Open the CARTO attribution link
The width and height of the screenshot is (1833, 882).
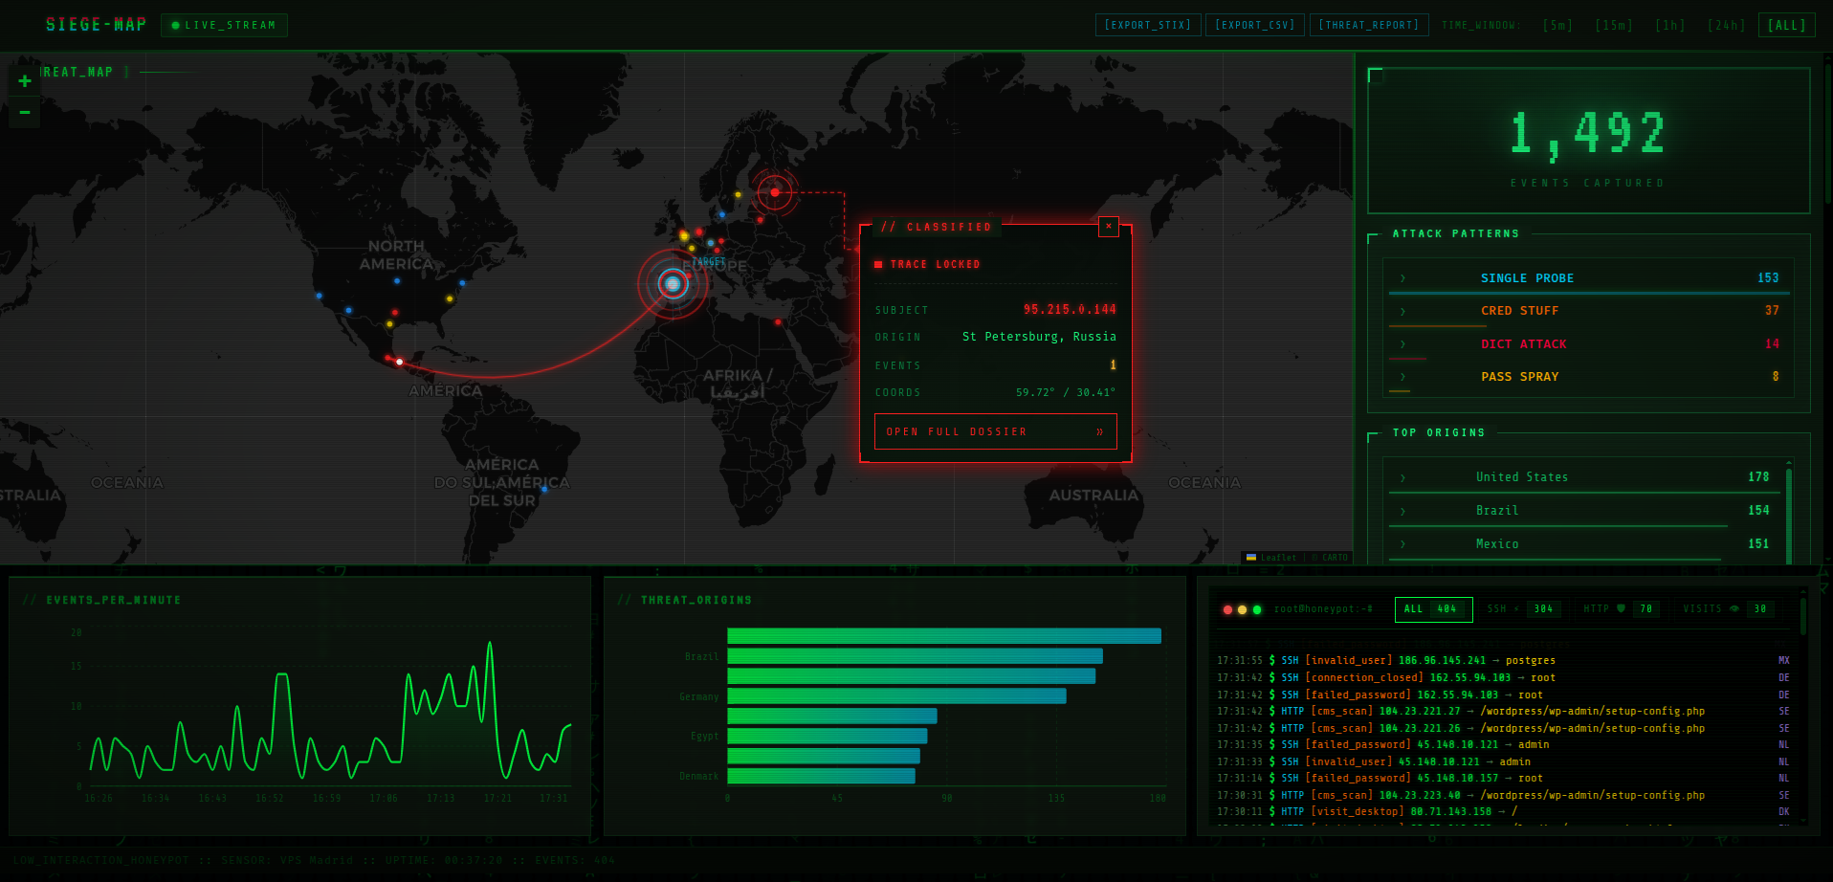click(1335, 558)
